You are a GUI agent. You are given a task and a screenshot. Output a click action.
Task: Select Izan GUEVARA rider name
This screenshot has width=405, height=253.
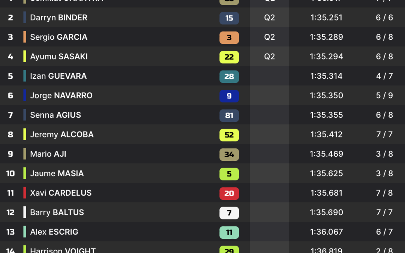coord(58,76)
